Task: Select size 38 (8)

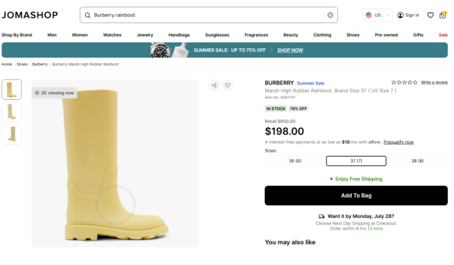Action: tap(417, 161)
